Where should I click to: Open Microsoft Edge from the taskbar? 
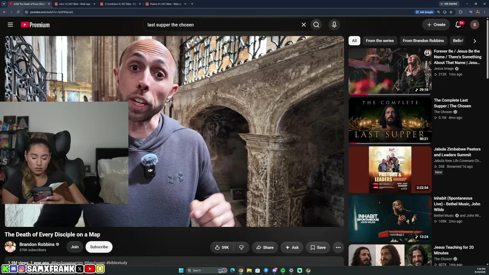(232, 270)
